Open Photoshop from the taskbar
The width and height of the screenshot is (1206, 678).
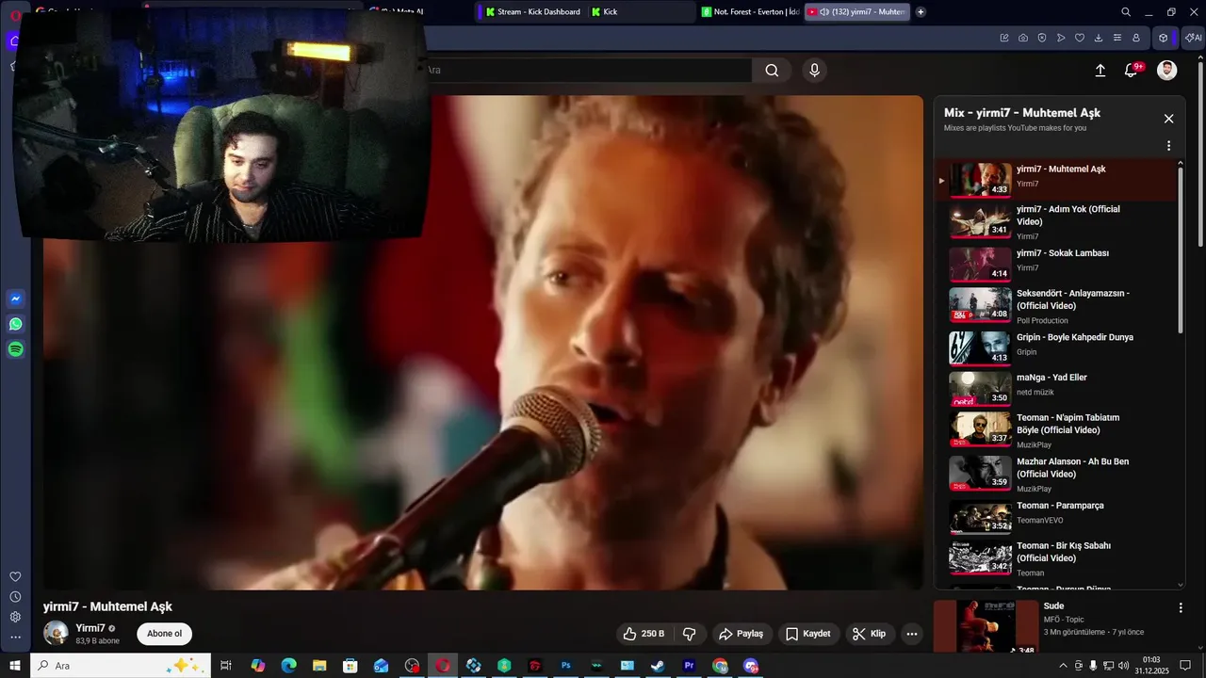coord(565,666)
